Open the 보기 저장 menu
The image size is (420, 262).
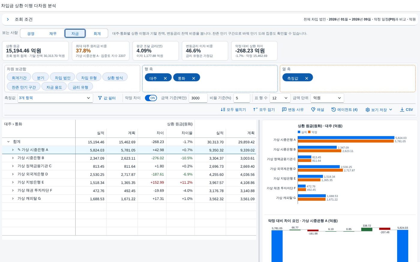pos(379,110)
